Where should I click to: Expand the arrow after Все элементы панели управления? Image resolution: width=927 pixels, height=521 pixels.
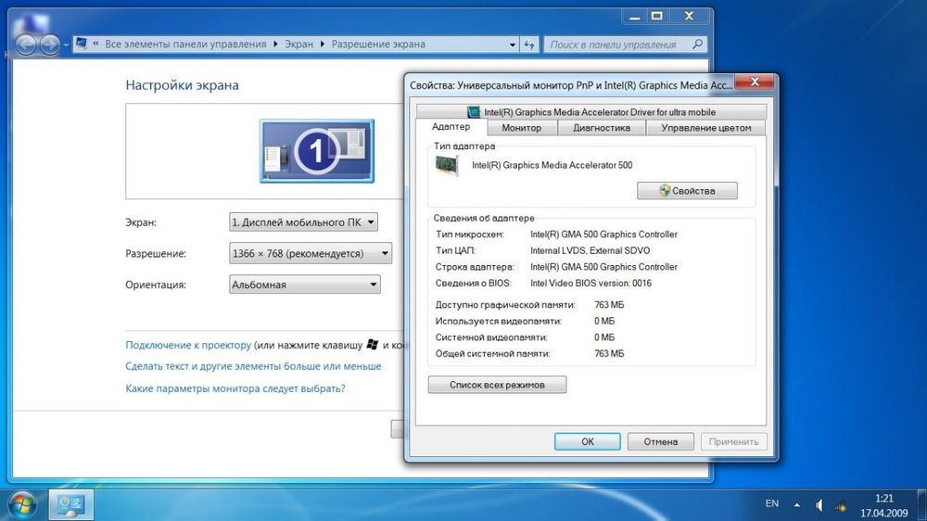pyautogui.click(x=275, y=44)
